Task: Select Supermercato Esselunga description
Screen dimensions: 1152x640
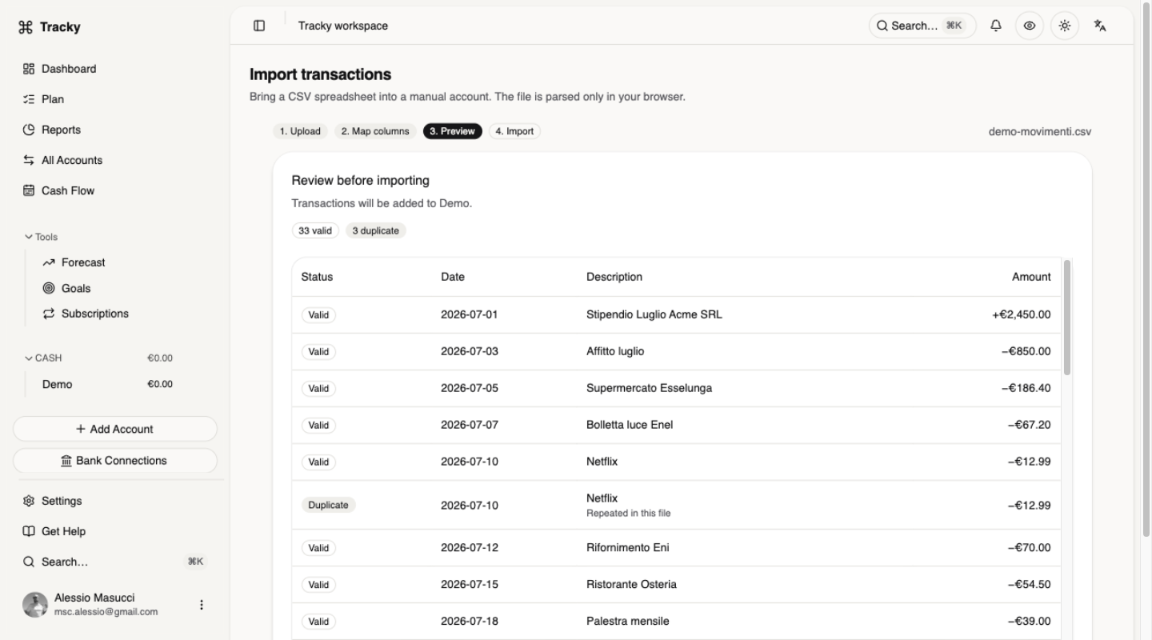Action: (649, 388)
